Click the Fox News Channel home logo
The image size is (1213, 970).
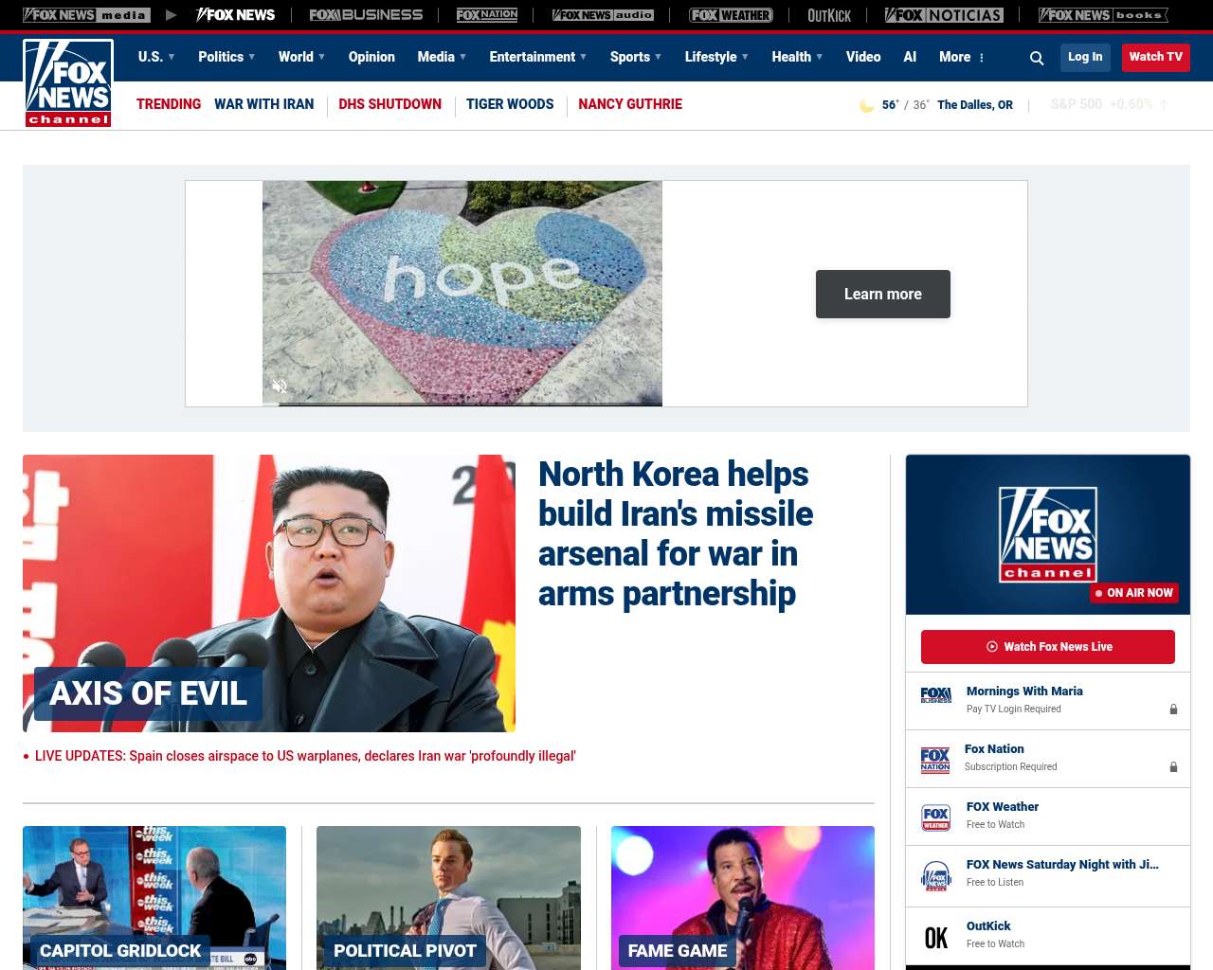[x=68, y=83]
